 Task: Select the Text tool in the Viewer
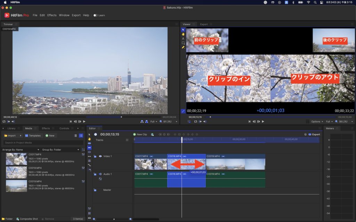183,39
